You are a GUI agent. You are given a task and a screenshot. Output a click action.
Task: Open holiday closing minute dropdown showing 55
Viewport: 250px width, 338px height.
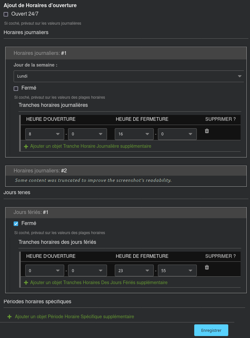pyautogui.click(x=177, y=270)
